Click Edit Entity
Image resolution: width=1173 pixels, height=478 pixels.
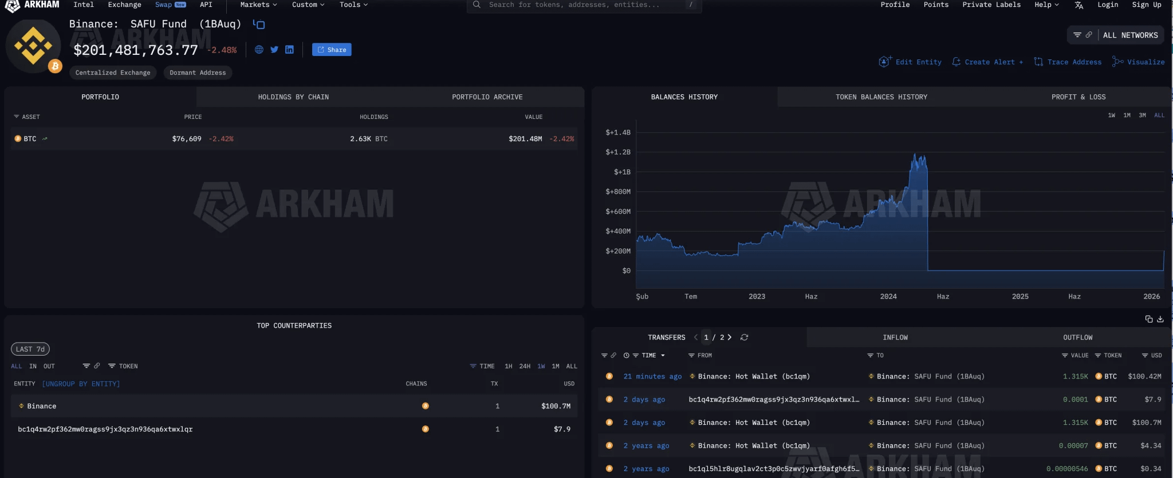[x=910, y=62]
